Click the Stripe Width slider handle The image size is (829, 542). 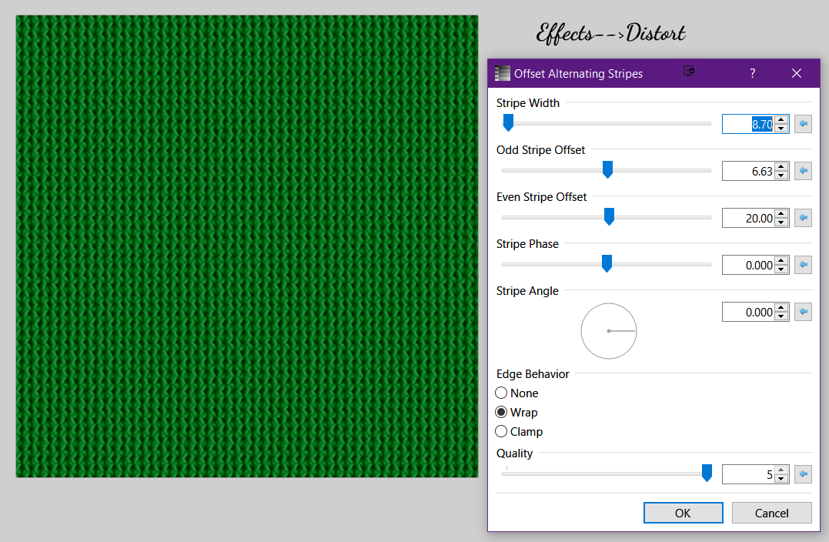(508, 122)
